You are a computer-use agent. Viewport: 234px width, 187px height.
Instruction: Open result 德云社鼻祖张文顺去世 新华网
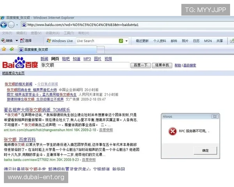click(64, 169)
